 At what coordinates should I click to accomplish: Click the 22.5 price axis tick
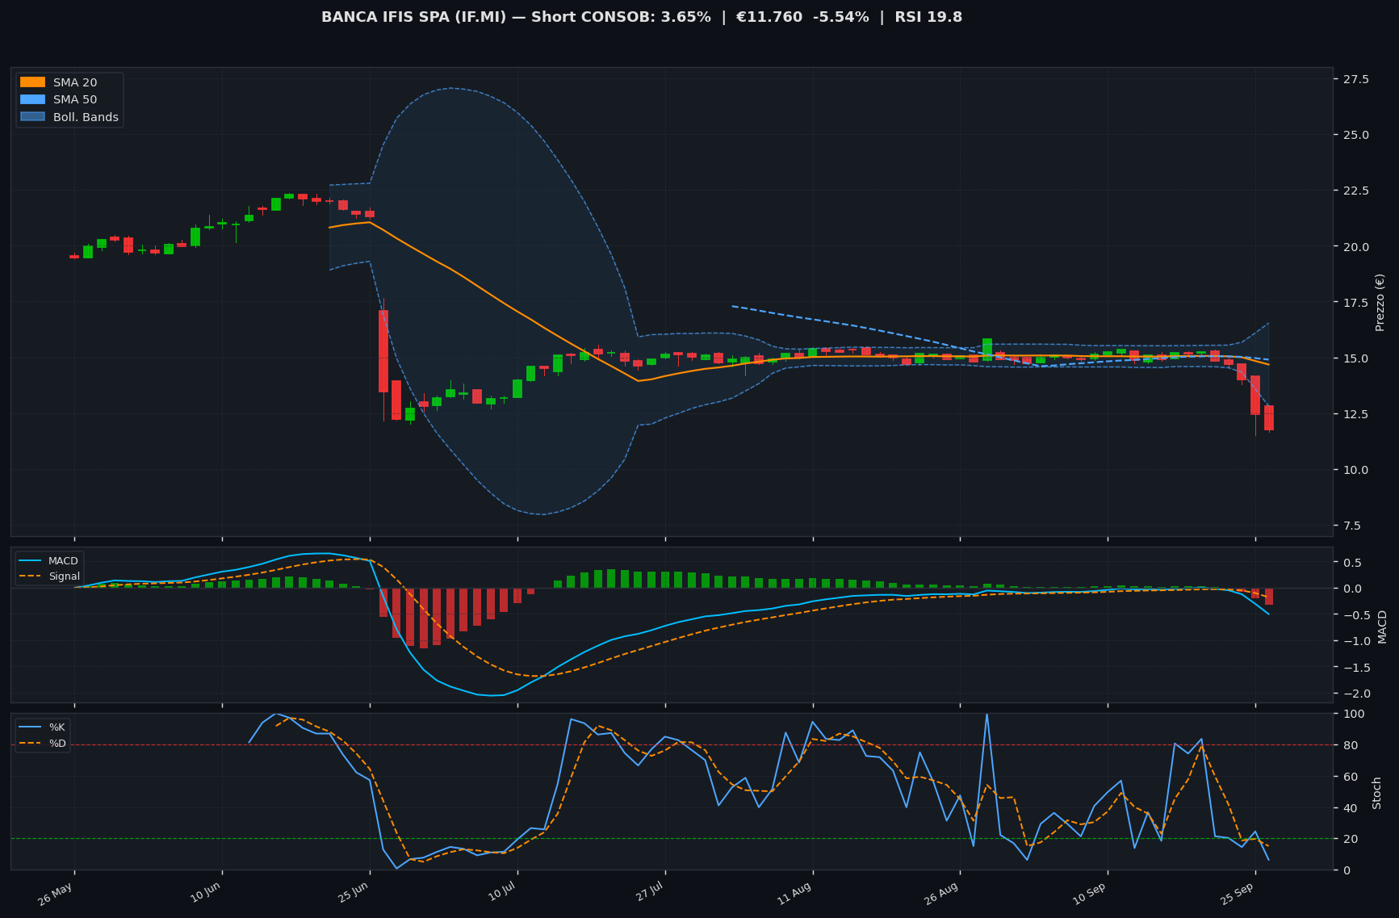pos(1355,191)
